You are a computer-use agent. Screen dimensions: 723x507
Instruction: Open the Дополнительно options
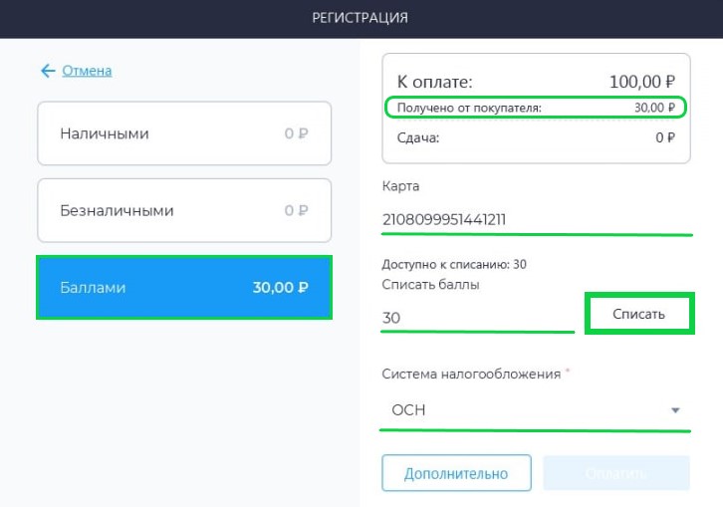(456, 473)
